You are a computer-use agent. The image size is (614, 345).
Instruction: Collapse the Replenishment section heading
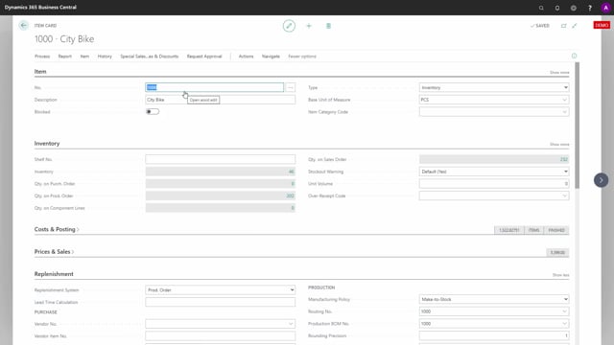coord(54,274)
